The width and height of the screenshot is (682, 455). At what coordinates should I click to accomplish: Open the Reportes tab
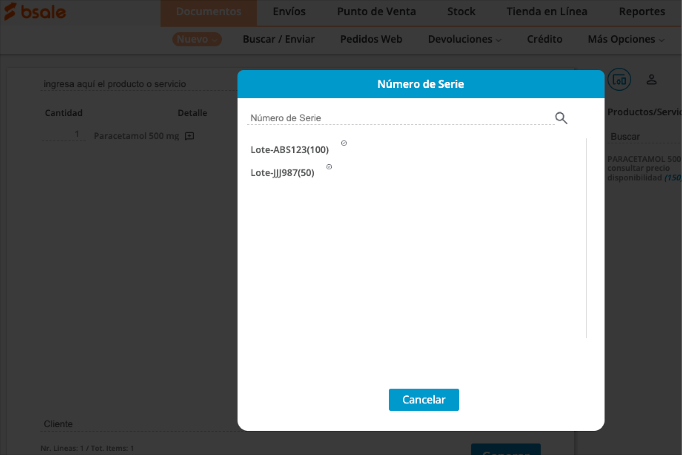[x=642, y=12]
